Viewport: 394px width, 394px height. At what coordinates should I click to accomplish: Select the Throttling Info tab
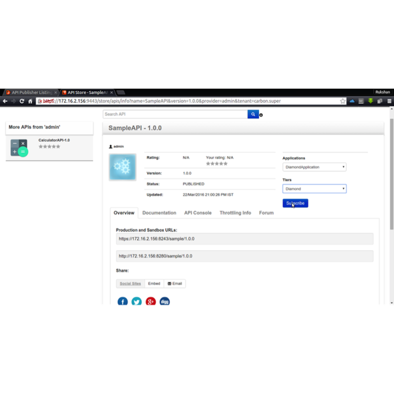pyautogui.click(x=235, y=213)
